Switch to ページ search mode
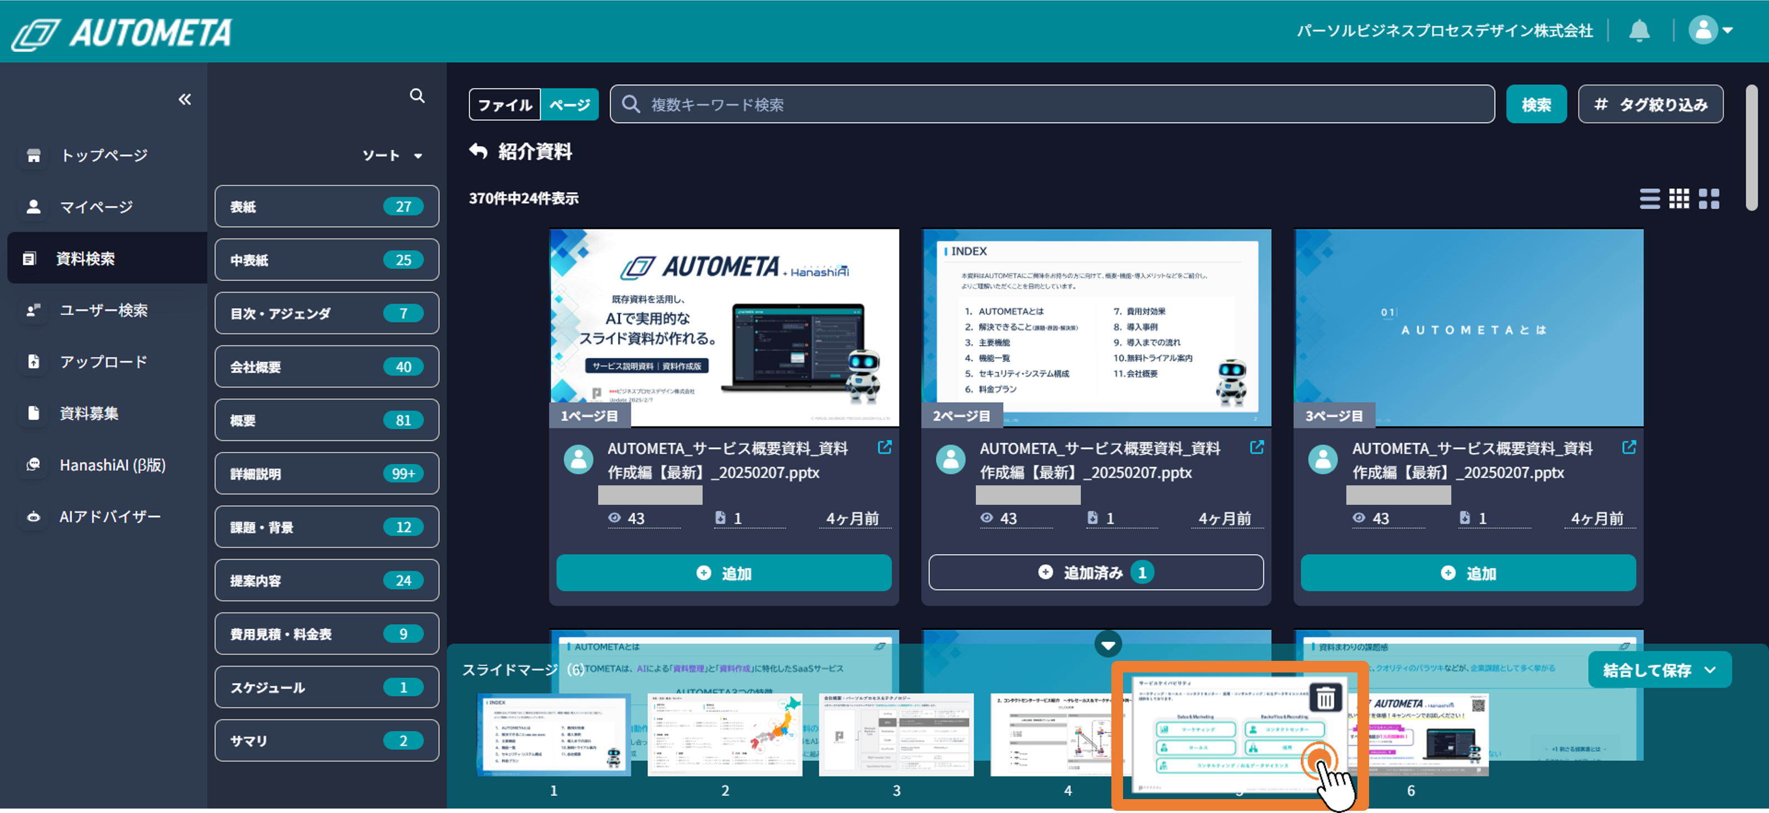Image resolution: width=1769 pixels, height=813 pixels. tap(569, 104)
